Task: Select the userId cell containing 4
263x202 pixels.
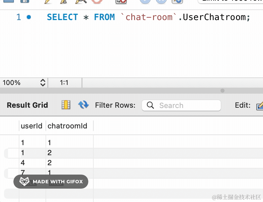Action: point(23,163)
